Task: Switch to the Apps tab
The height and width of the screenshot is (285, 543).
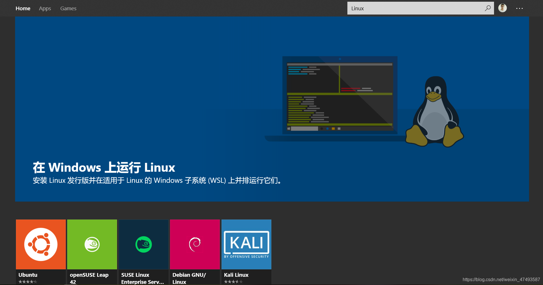Action: [45, 9]
